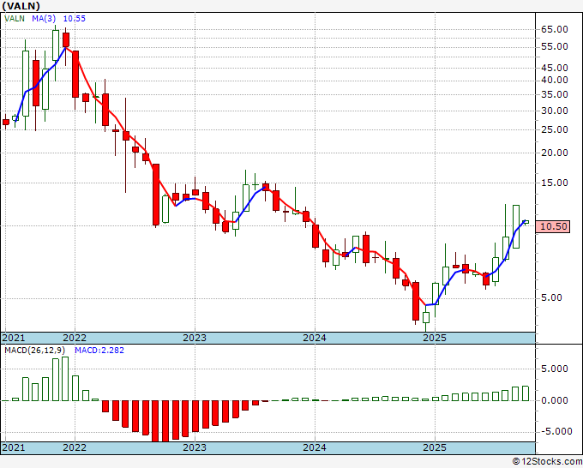Image resolution: width=583 pixels, height=468 pixels.
Task: Click the 65.00 price axis label
Action: pos(555,29)
